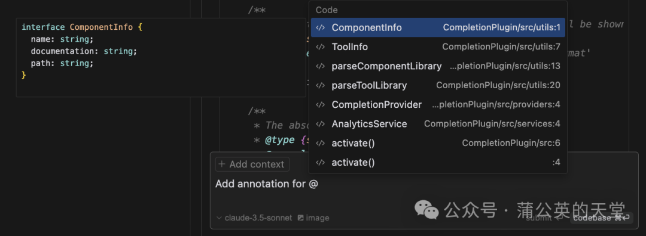Select activate() from CompletionPlugin/src:6
Image resolution: width=646 pixels, height=236 pixels.
(x=438, y=143)
